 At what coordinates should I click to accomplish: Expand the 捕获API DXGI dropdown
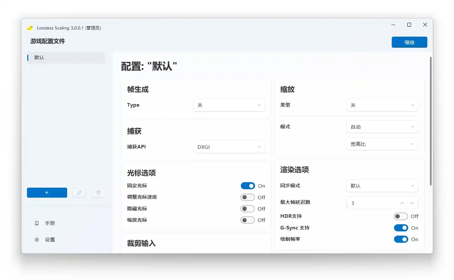(229, 147)
